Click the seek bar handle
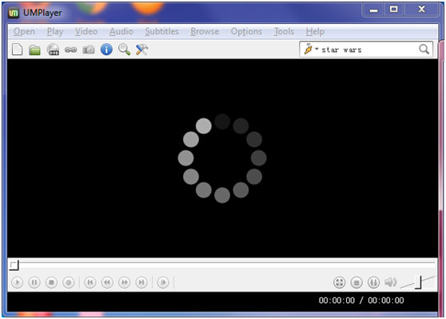The height and width of the screenshot is (319, 446). click(x=14, y=265)
